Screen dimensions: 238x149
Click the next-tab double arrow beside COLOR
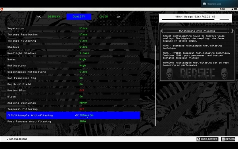tap(118, 17)
